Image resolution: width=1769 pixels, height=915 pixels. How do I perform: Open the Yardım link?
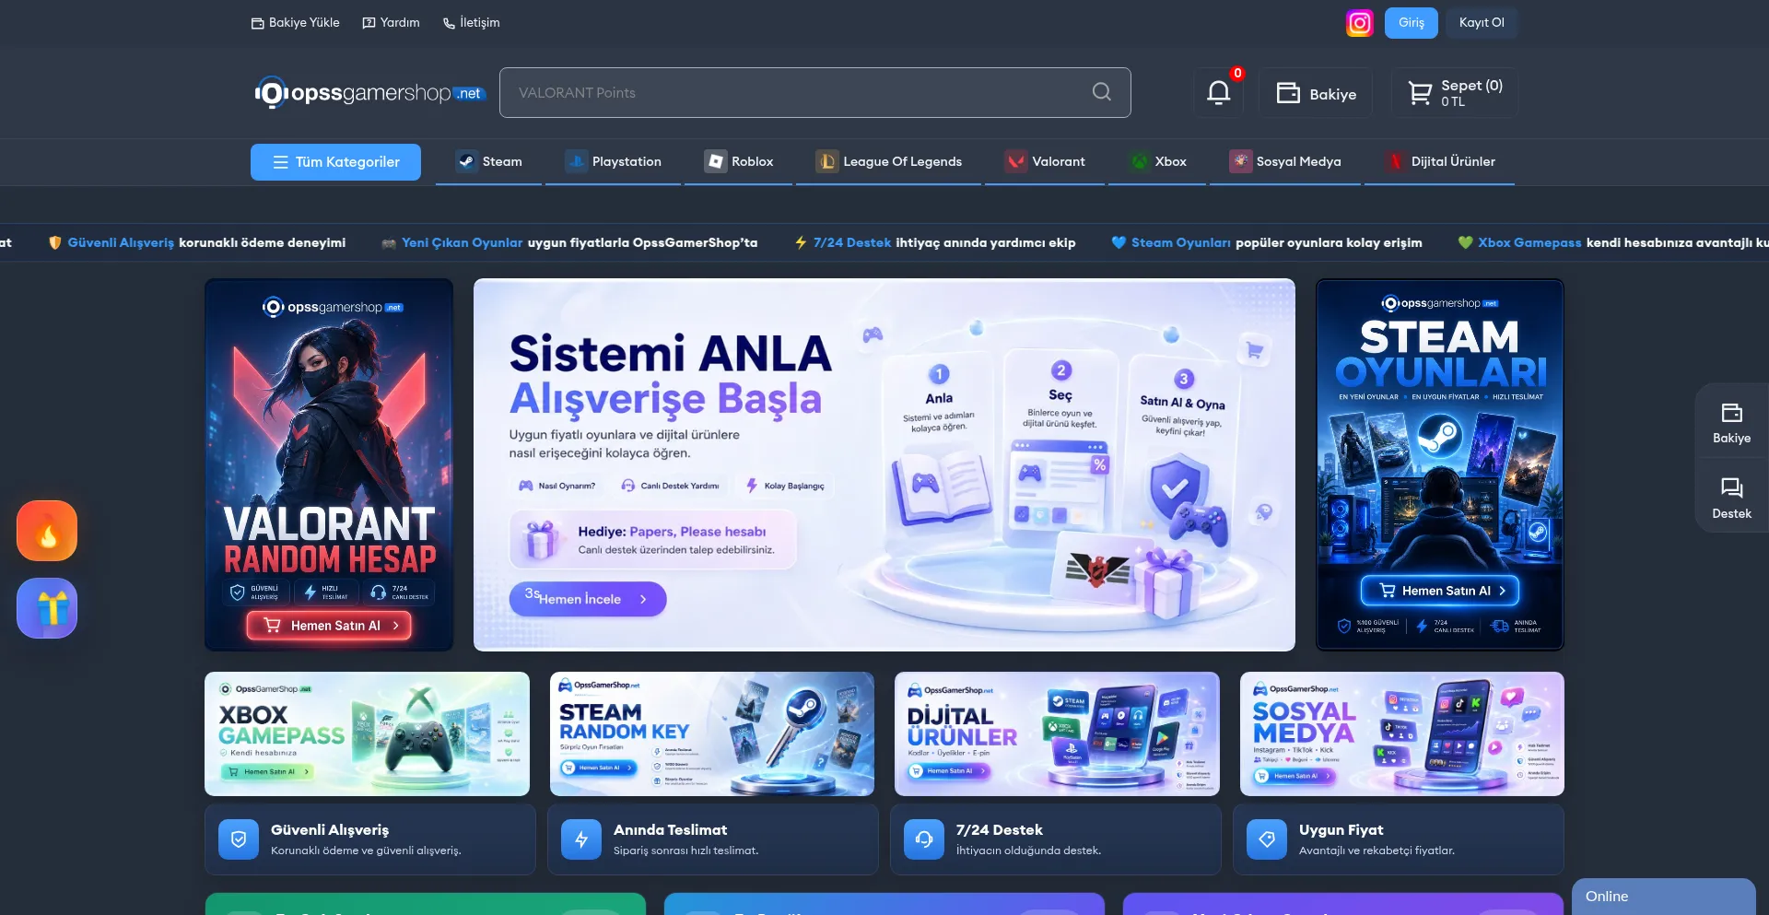click(391, 23)
